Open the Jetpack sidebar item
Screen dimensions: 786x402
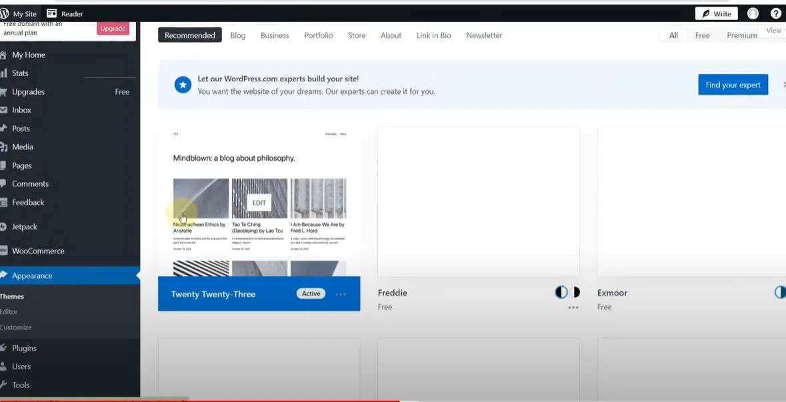coord(24,227)
